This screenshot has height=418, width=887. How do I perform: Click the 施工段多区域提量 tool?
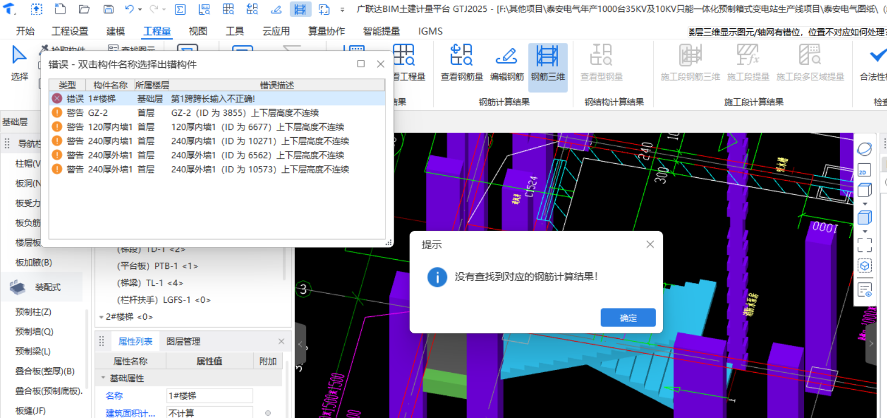[x=810, y=63]
